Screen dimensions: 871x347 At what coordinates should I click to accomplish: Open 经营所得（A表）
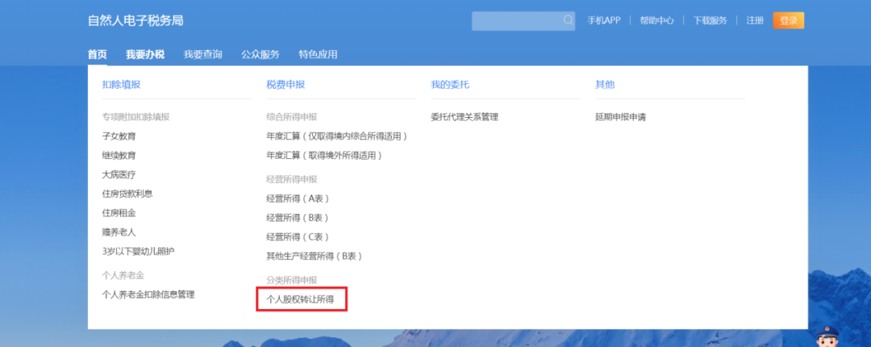[298, 198]
